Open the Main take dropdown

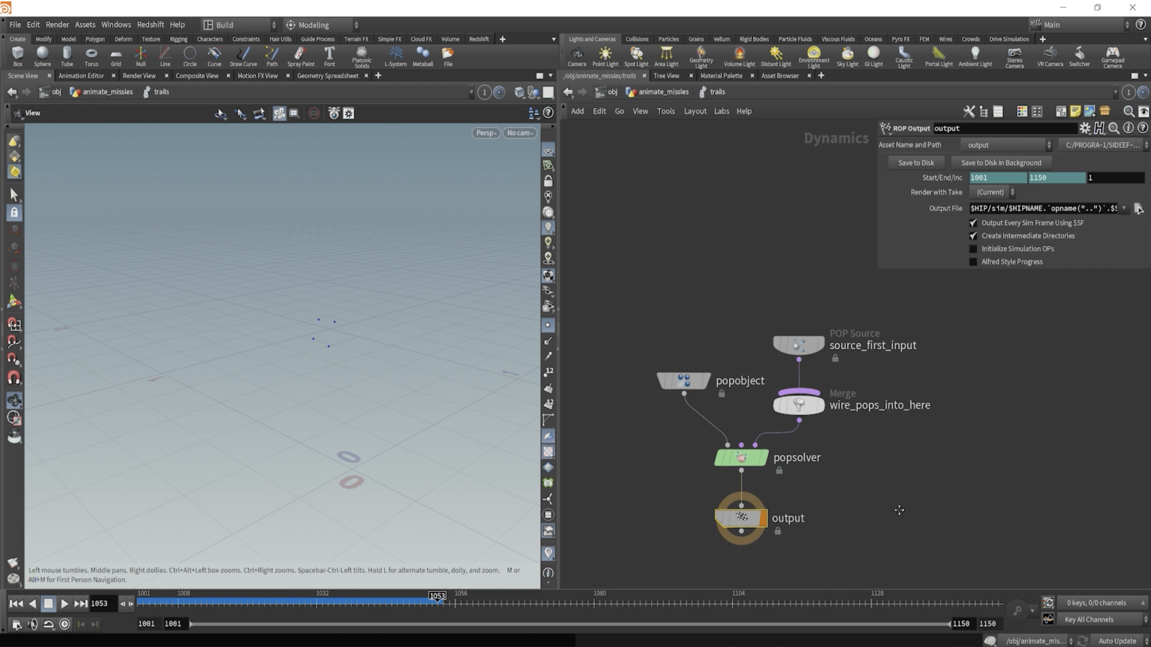click(1080, 25)
